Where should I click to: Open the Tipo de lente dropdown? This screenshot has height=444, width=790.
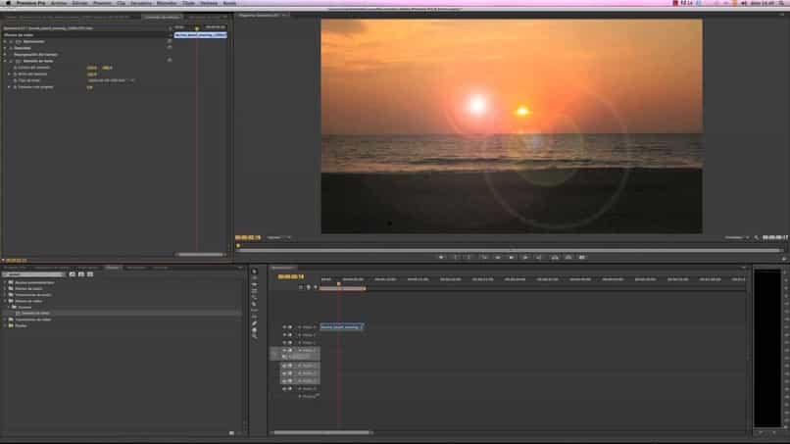click(x=112, y=80)
